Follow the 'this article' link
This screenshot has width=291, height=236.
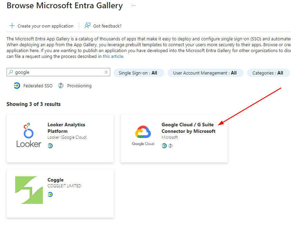pos(113,57)
